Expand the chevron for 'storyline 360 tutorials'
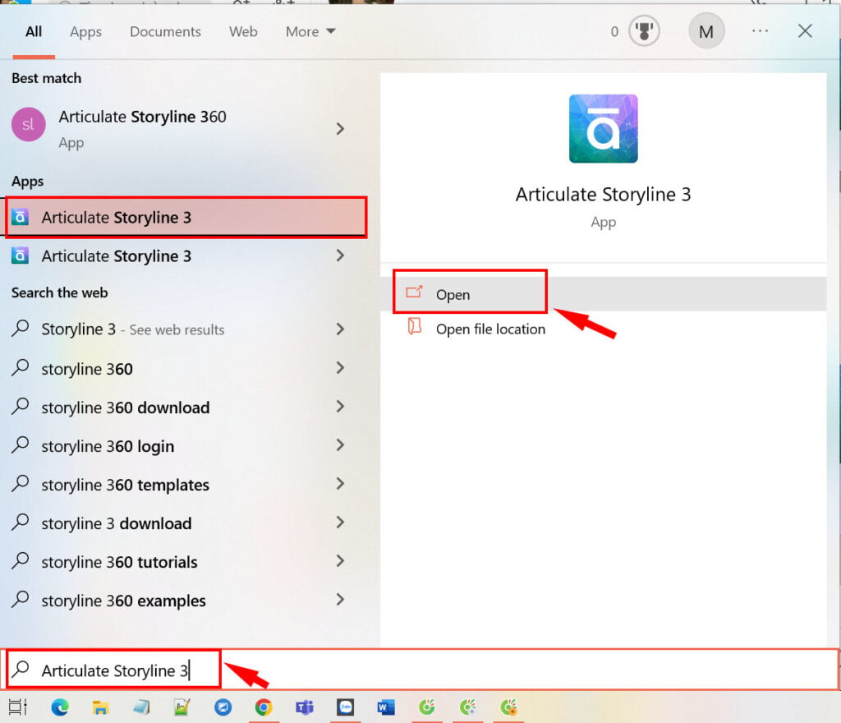Screen dimensions: 841x723 (340, 561)
